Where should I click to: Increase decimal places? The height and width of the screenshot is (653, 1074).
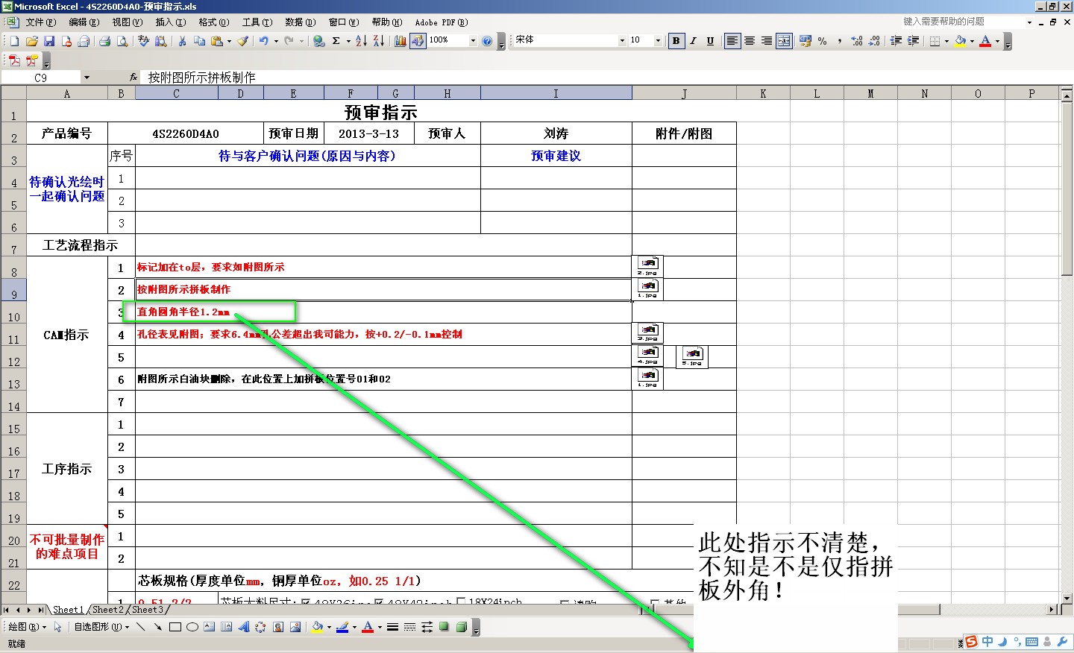point(857,41)
